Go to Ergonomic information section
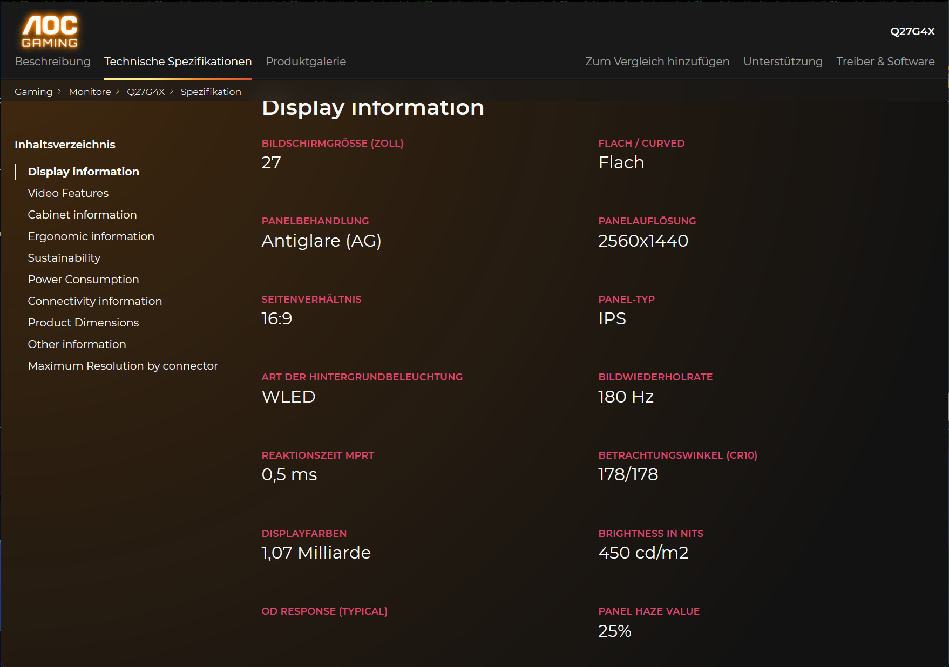Viewport: 949px width, 667px height. pos(91,236)
